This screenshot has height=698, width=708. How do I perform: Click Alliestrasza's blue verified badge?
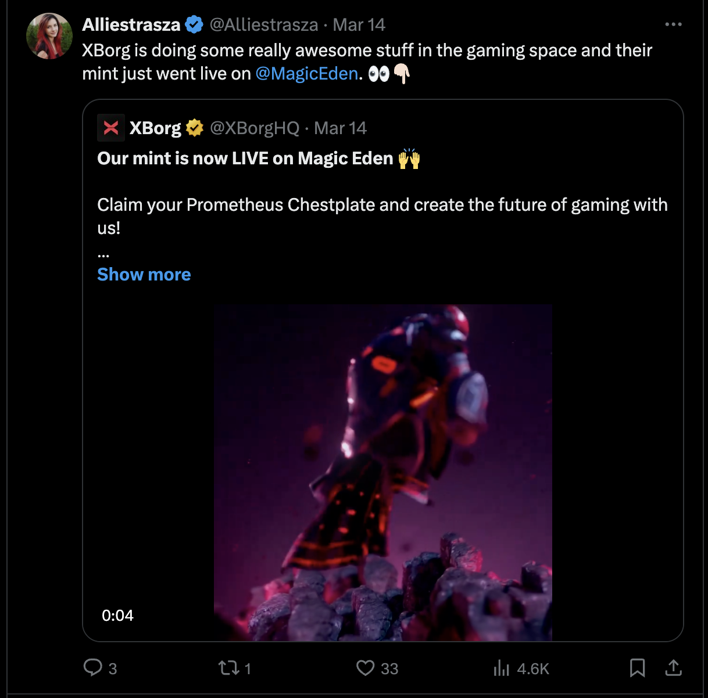click(x=194, y=24)
